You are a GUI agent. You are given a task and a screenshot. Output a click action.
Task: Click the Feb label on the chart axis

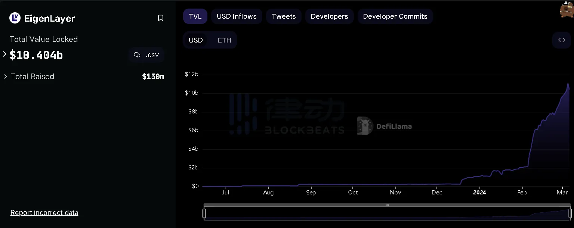[522, 193]
